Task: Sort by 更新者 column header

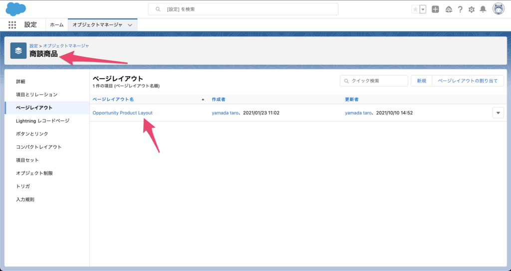Action: [x=352, y=99]
